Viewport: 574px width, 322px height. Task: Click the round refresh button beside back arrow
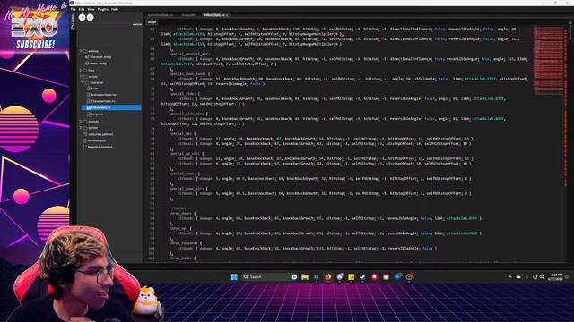coord(90,17)
